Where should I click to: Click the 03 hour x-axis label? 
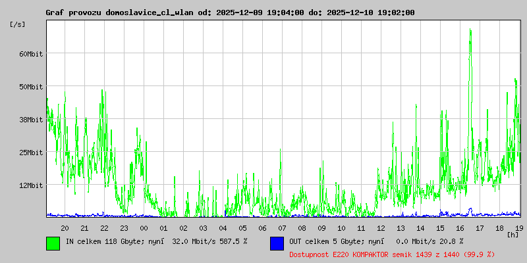point(204,228)
